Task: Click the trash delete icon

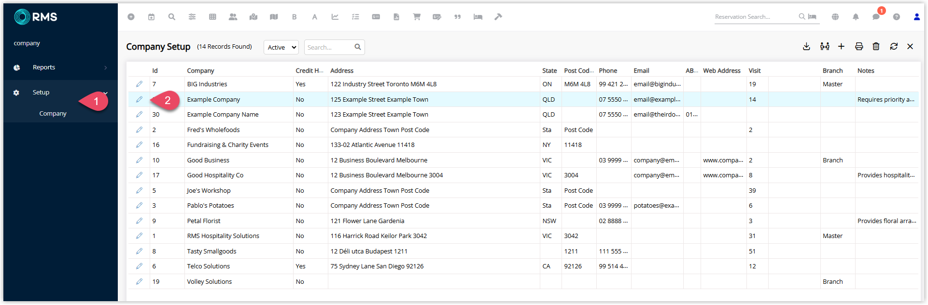Action: (x=876, y=46)
